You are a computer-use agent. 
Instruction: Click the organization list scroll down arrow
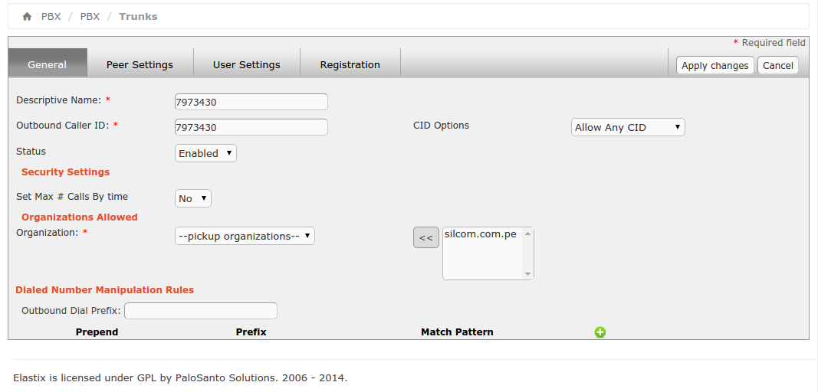(x=527, y=273)
